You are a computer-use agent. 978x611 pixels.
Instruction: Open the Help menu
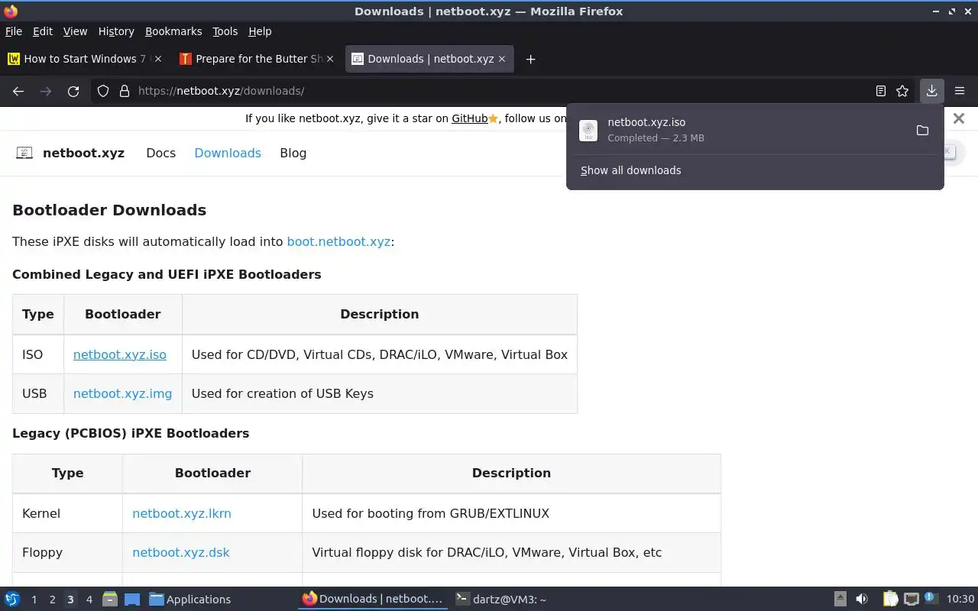260,31
